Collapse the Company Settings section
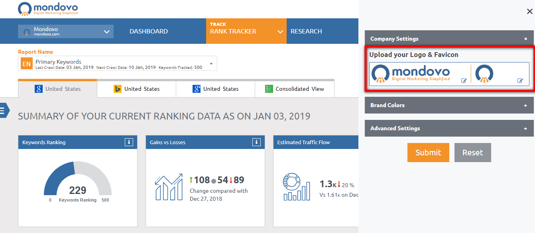 [526, 39]
